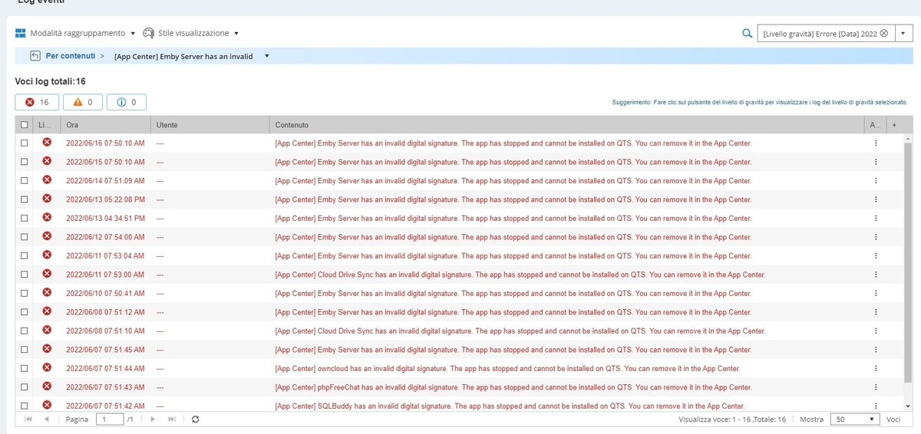Sort by the Utente column header
Image resolution: width=921 pixels, height=434 pixels.
[210, 124]
